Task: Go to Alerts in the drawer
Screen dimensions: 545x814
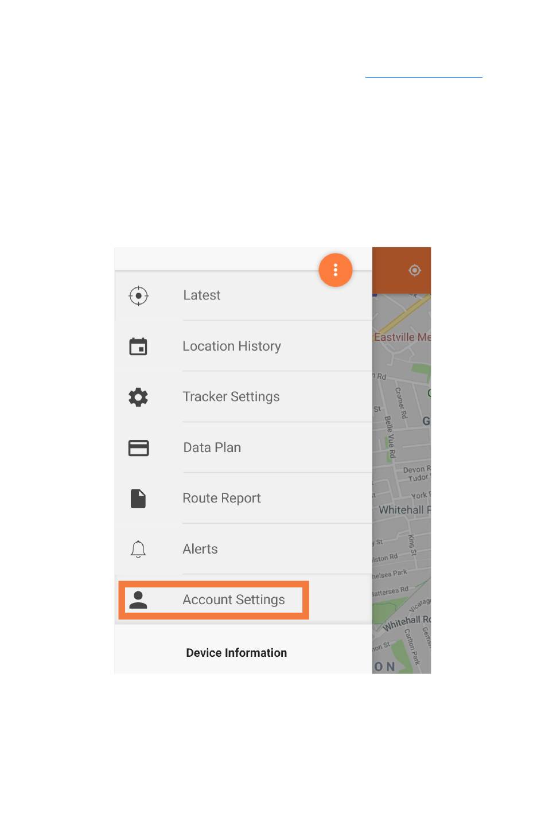Action: click(243, 549)
